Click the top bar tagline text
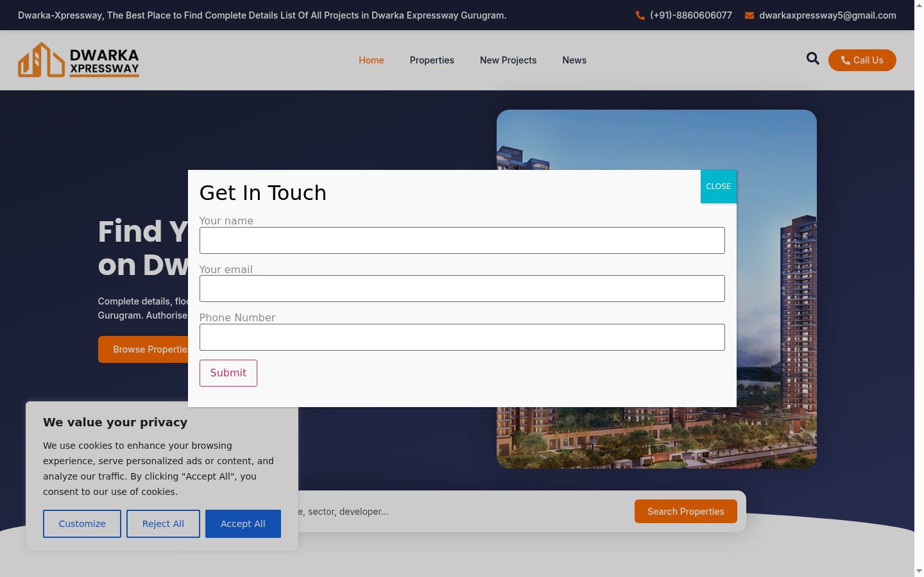Image resolution: width=924 pixels, height=577 pixels. [262, 15]
